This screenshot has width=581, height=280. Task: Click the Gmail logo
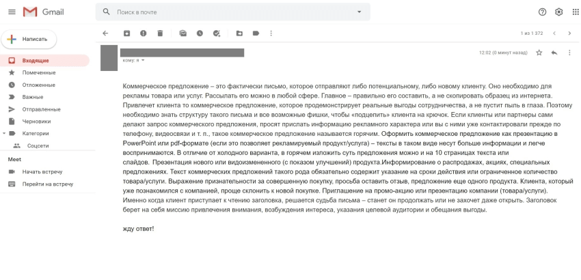[43, 12]
